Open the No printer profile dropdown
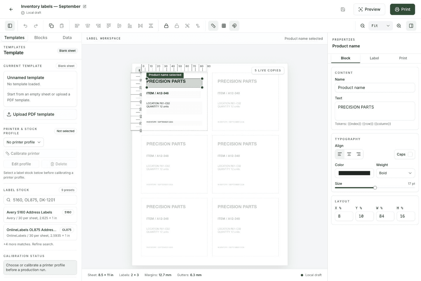The image size is (421, 281). click(24, 142)
